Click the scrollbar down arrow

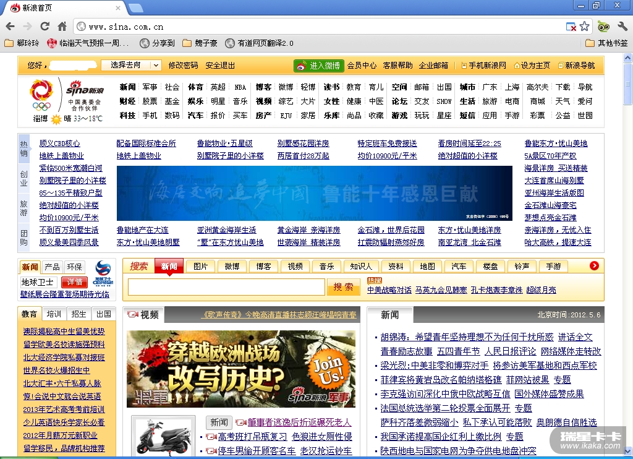tap(628, 452)
